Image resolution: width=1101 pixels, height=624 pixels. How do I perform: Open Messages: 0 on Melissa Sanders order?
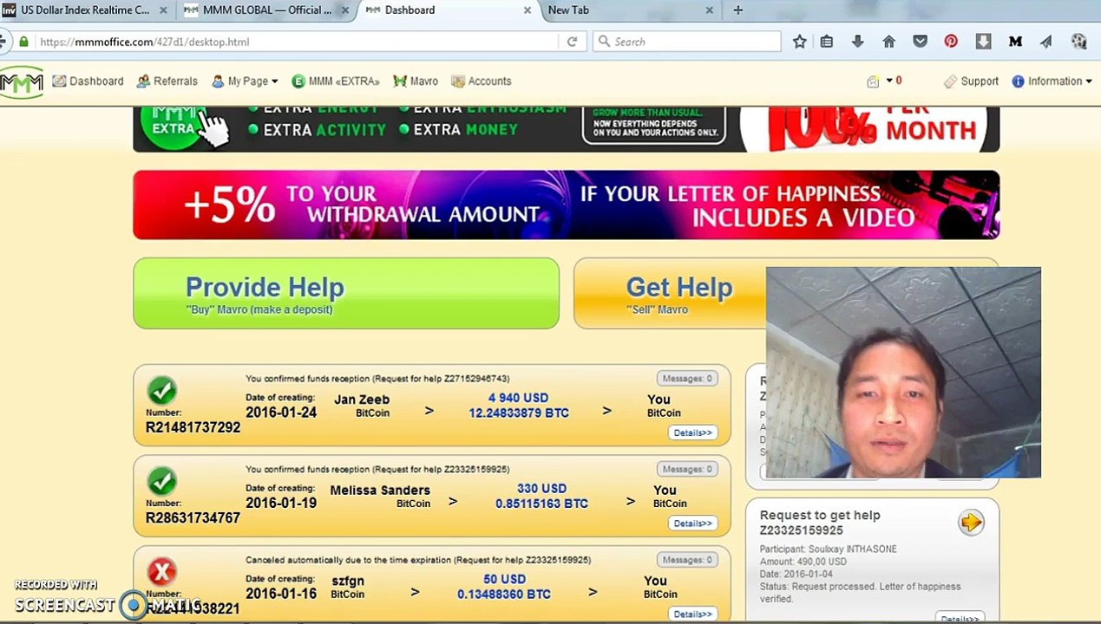(x=686, y=469)
